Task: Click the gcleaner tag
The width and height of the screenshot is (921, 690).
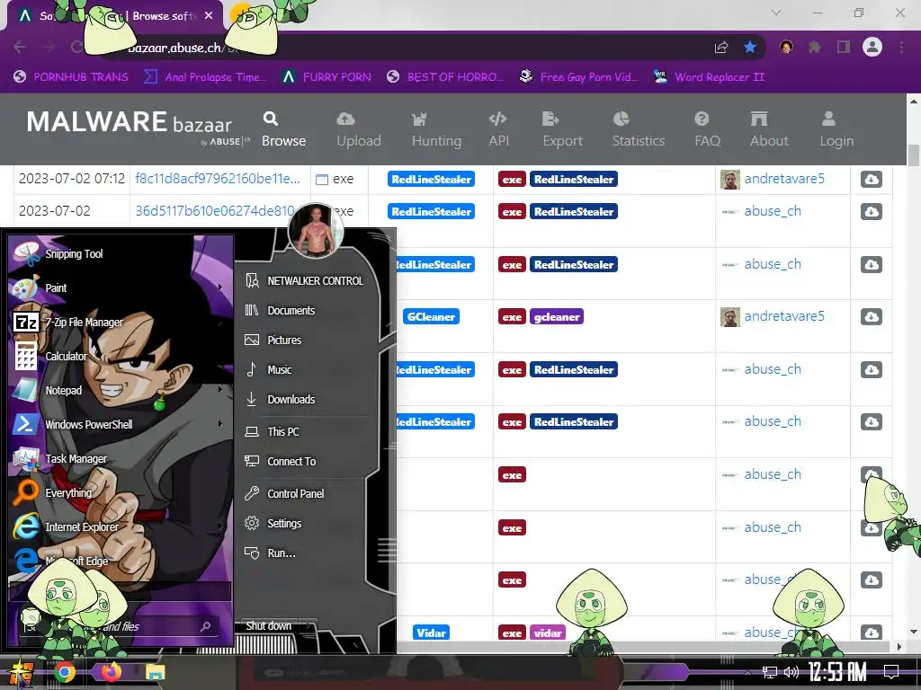Action: coord(556,317)
